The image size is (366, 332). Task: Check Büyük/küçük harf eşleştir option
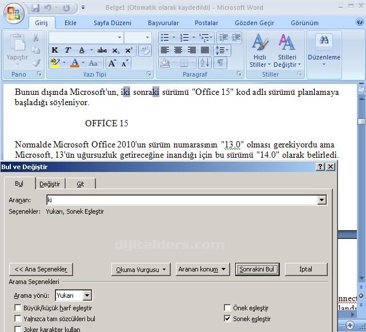18,308
